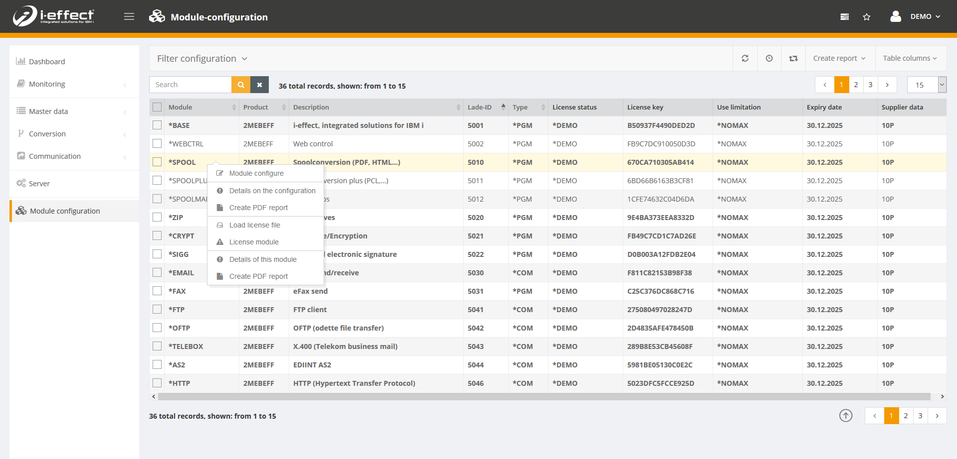Click the clock auto-refresh icon
Image resolution: width=957 pixels, height=459 pixels.
coord(769,58)
